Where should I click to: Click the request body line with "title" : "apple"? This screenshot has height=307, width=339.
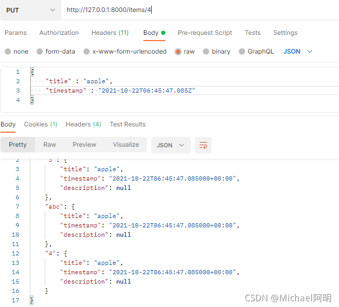pyautogui.click(x=79, y=81)
